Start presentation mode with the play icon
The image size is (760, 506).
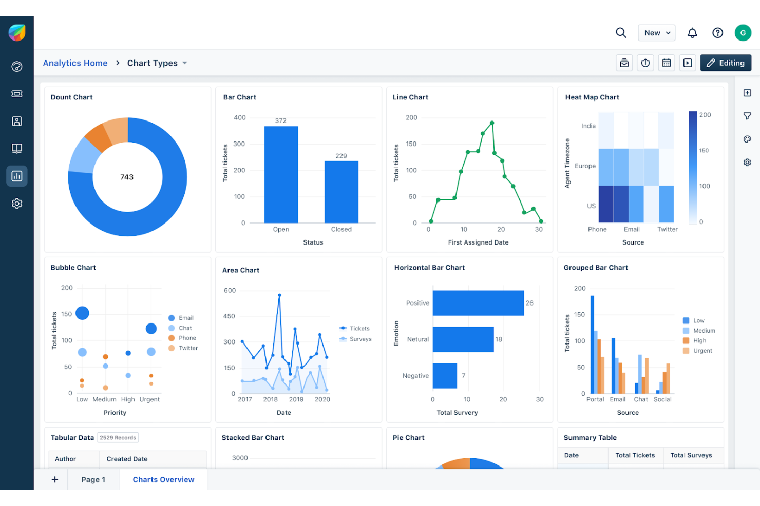(x=688, y=63)
